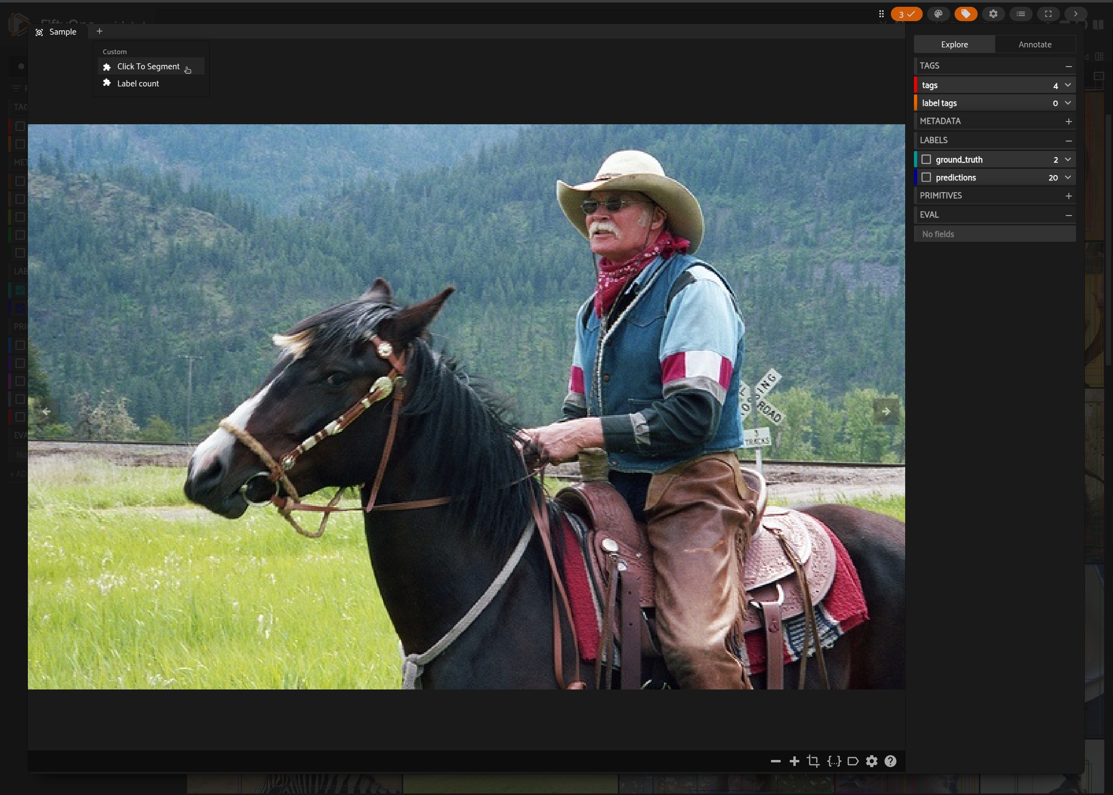Click the crop-to-content icon in bottom toolbar
1113x795 pixels.
pyautogui.click(x=813, y=761)
